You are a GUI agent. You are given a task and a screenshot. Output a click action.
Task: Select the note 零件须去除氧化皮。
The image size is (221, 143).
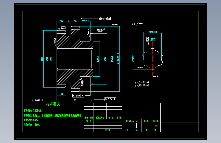click(33, 111)
